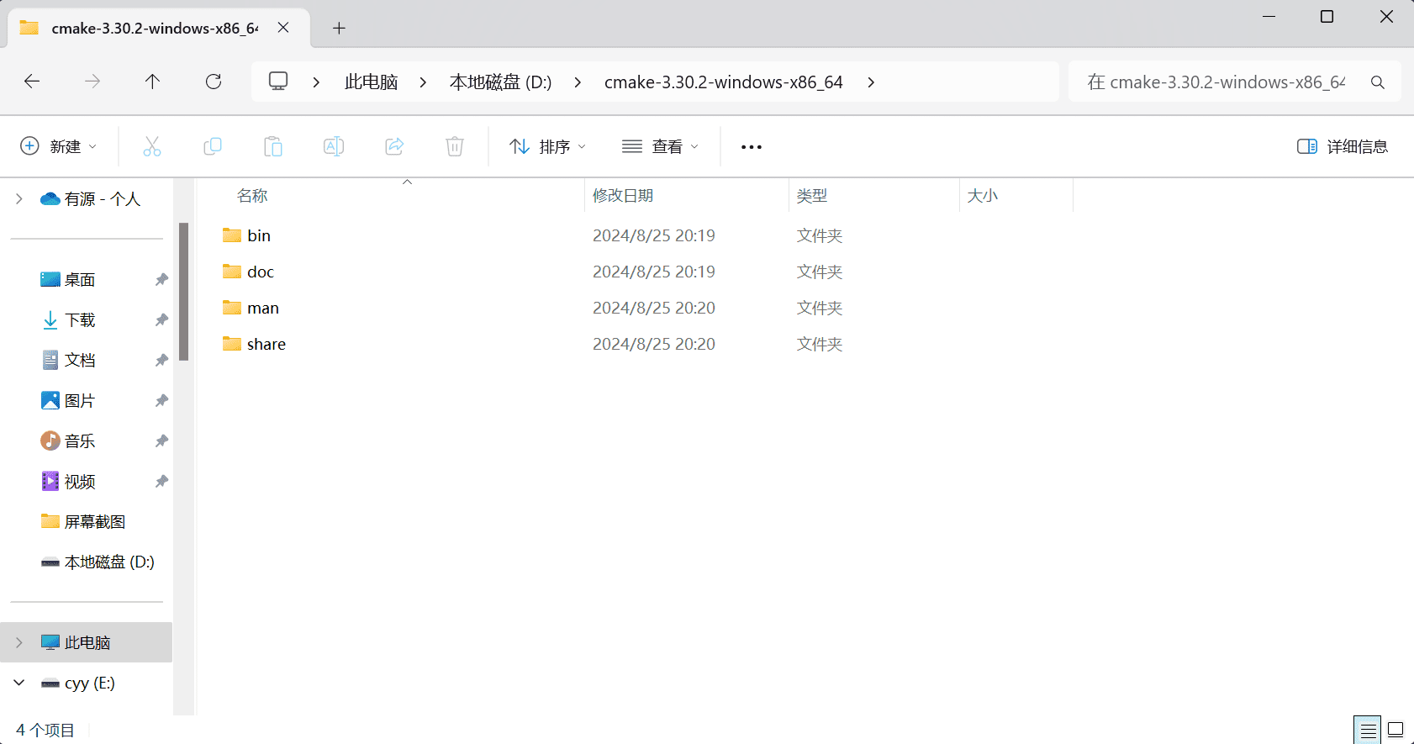Unpin 下载 using its pin icon
1414x744 pixels.
point(161,319)
